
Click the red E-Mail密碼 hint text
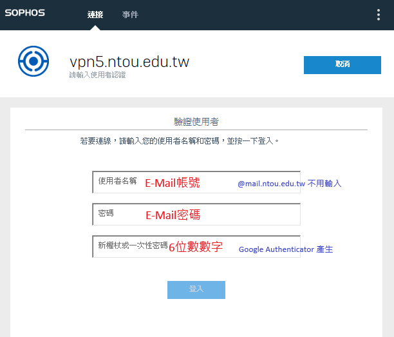[x=177, y=215]
